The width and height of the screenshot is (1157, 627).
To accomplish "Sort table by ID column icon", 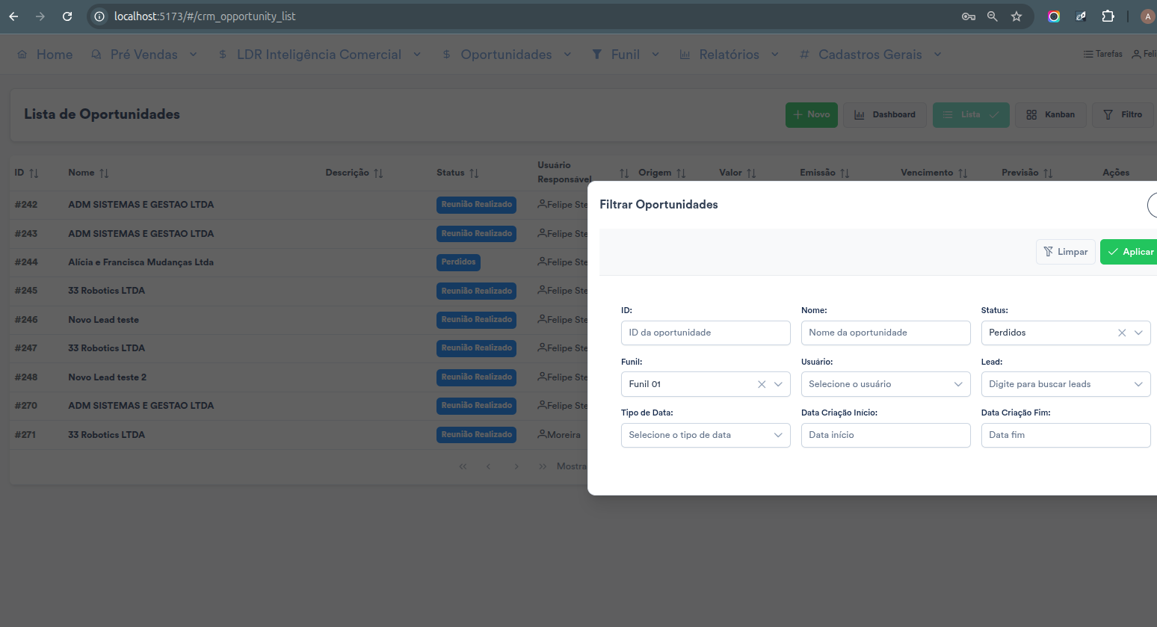I will pos(34,173).
